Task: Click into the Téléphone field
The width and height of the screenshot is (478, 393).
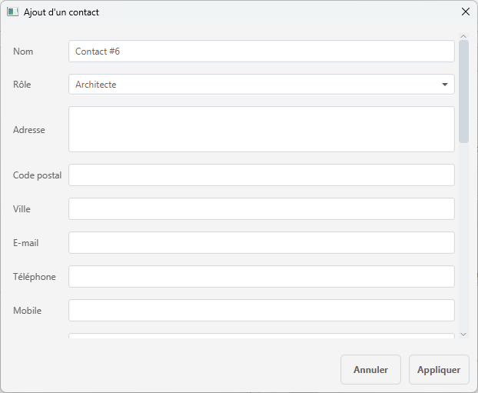Action: [x=261, y=277]
